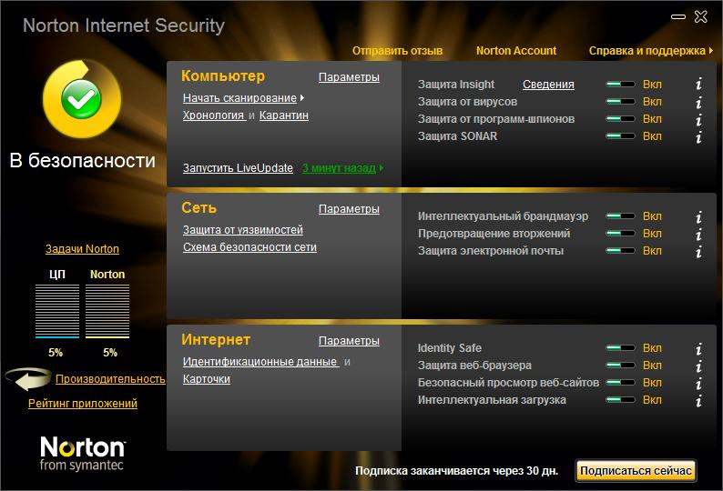Click Подписка заканчивается через 30 дн. text
This screenshot has height=491, width=723.
[x=456, y=471]
